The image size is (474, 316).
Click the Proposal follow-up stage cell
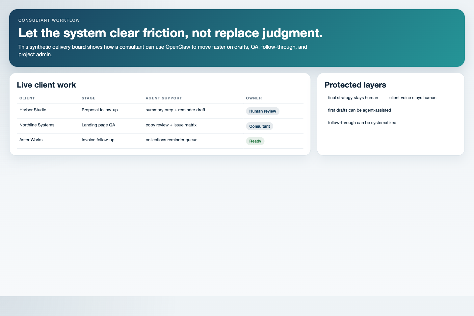pos(99,110)
